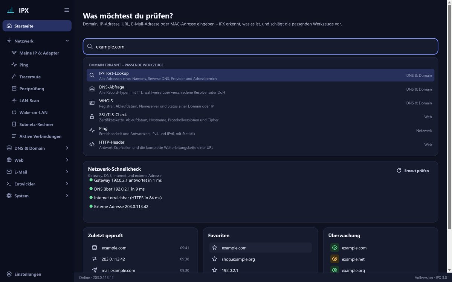Toggle favorite star for shop.example.org
Image resolution: width=452 pixels, height=282 pixels.
[215, 259]
